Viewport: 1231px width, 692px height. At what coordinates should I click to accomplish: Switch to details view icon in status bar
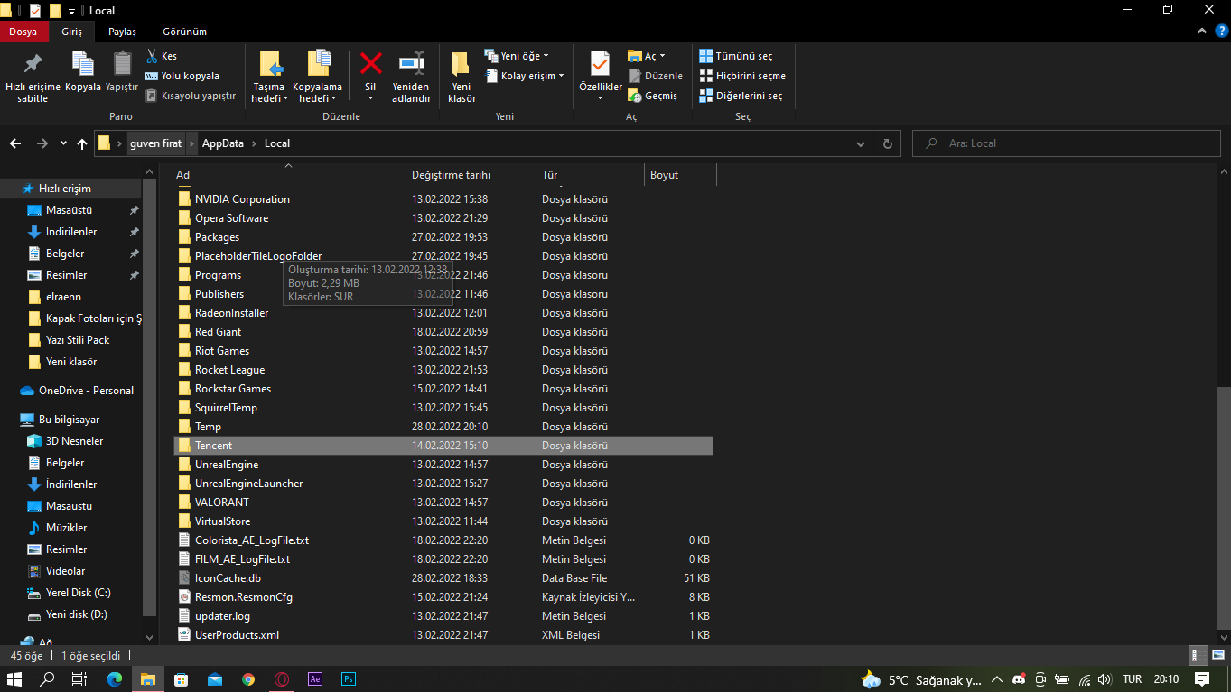tap(1199, 656)
